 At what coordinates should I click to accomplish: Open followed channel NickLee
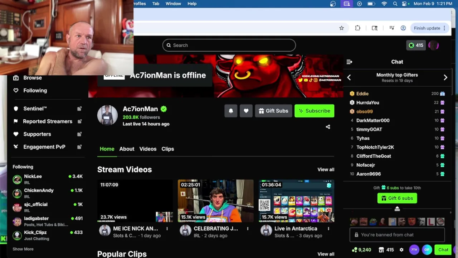[48, 179]
